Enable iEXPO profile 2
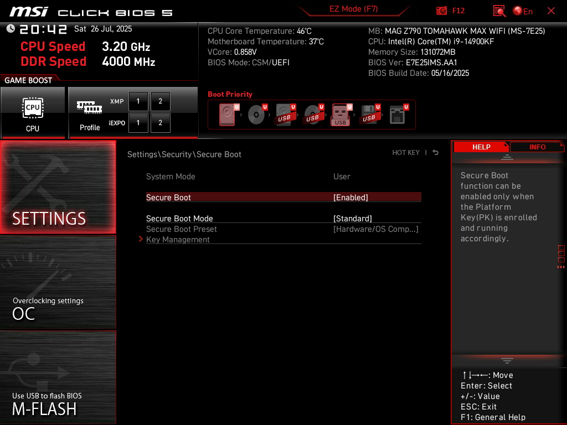 point(160,123)
